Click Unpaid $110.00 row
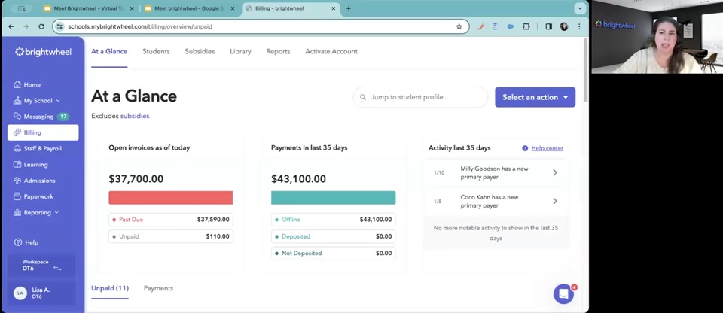Viewport: 723px width, 313px height. 171,236
